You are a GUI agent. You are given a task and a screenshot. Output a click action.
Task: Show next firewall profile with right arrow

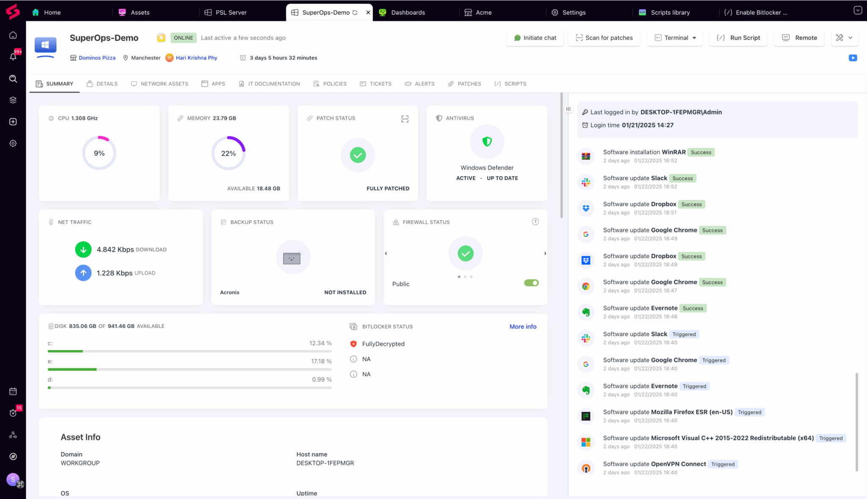point(545,253)
